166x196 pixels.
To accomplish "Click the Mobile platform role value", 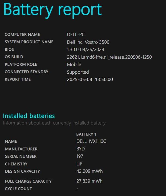I will 74,65.
